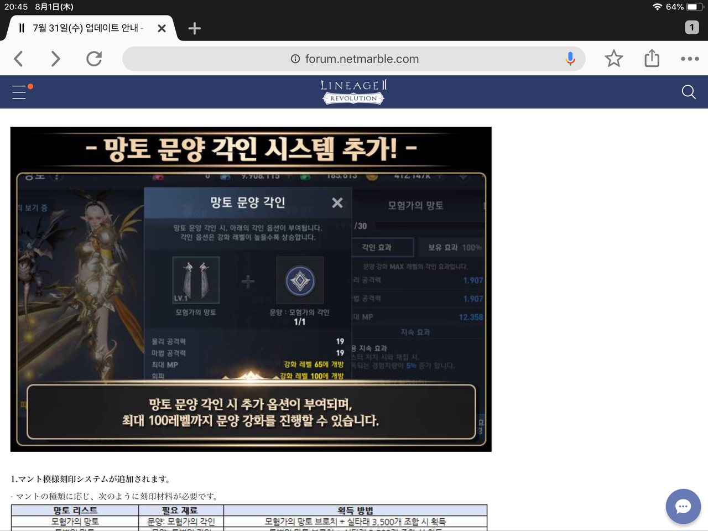Add a new browser tab
Image resolution: width=708 pixels, height=531 pixels.
(x=194, y=28)
